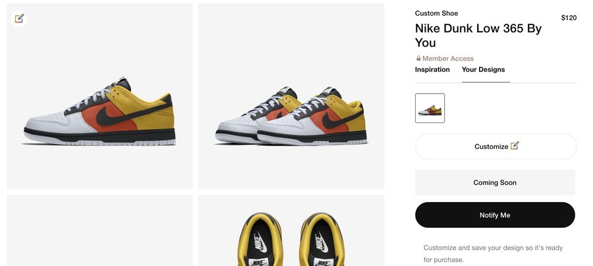Click the pencil icon inside the Customize button

point(515,146)
